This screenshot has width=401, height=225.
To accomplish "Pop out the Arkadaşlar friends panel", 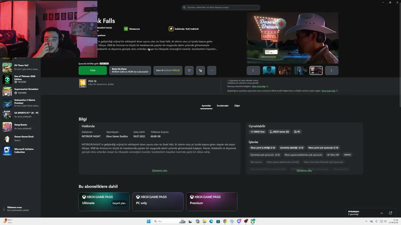I will (x=390, y=213).
